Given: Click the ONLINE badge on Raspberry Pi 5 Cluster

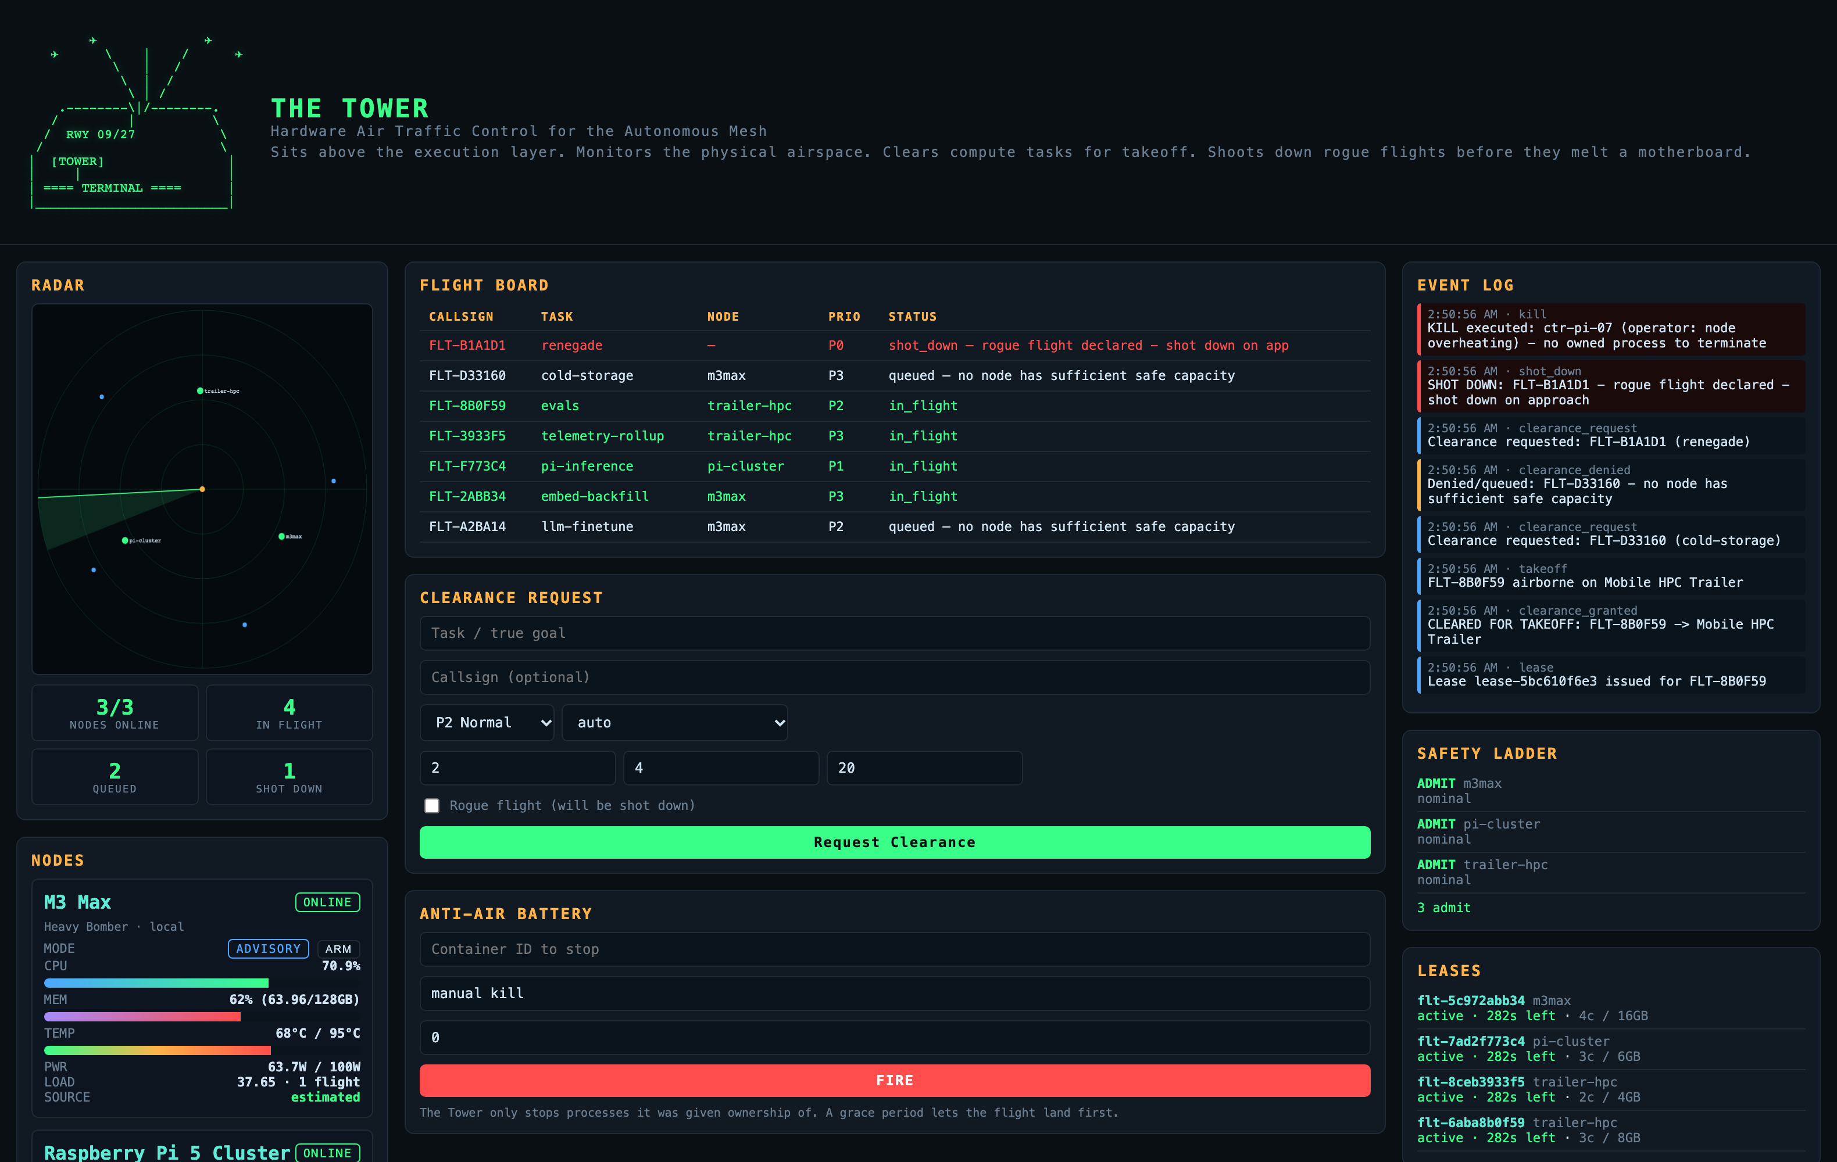Looking at the screenshot, I should point(327,1153).
